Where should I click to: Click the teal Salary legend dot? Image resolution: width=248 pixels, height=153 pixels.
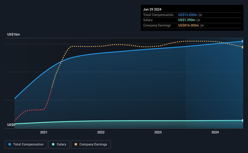[53, 144]
